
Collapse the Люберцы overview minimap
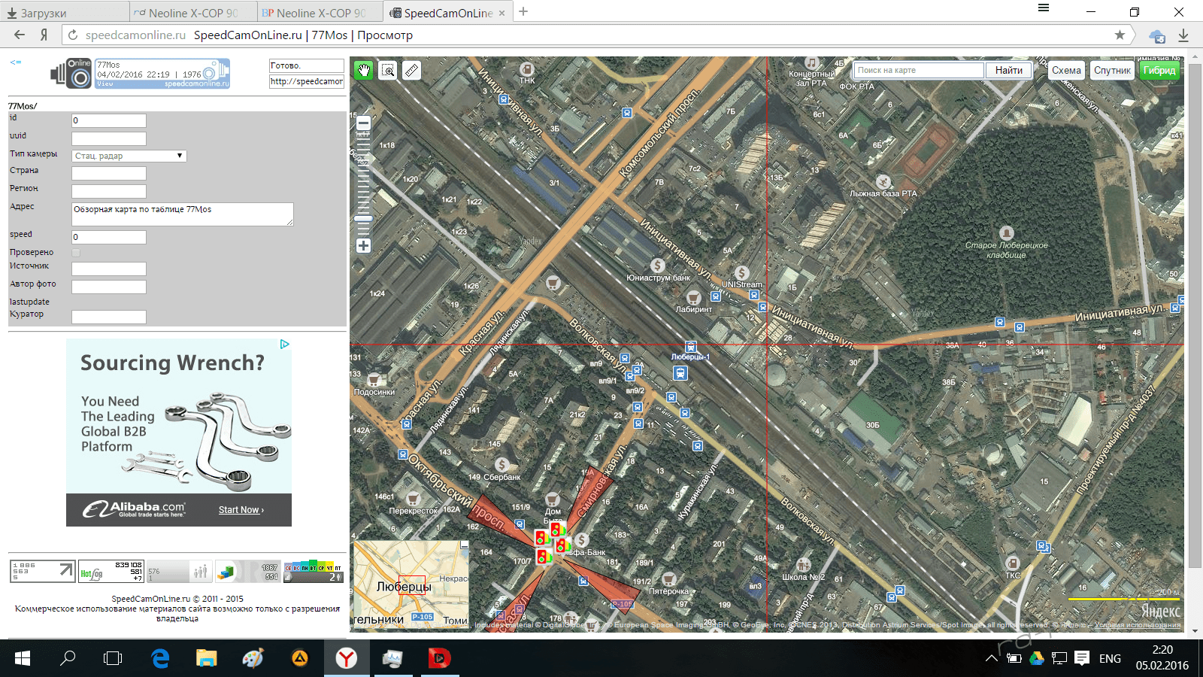(x=464, y=546)
